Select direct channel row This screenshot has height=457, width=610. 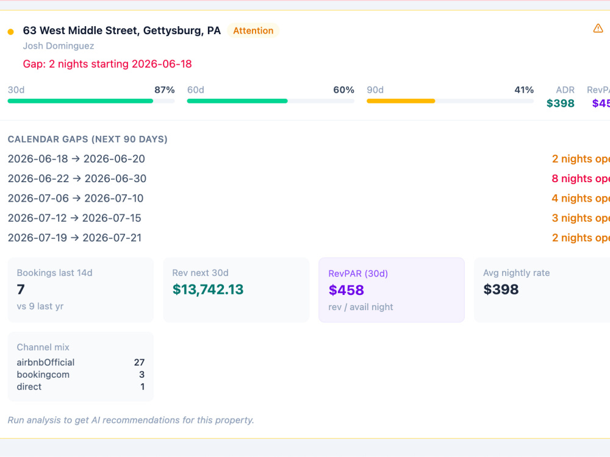click(x=81, y=387)
